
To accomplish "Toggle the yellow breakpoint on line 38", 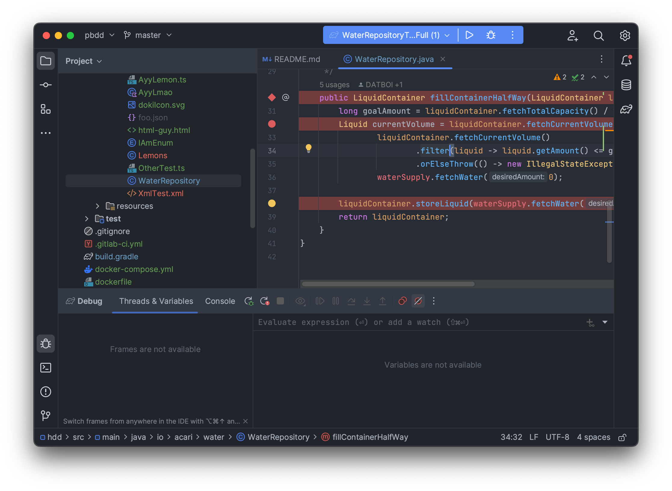I will 272,203.
